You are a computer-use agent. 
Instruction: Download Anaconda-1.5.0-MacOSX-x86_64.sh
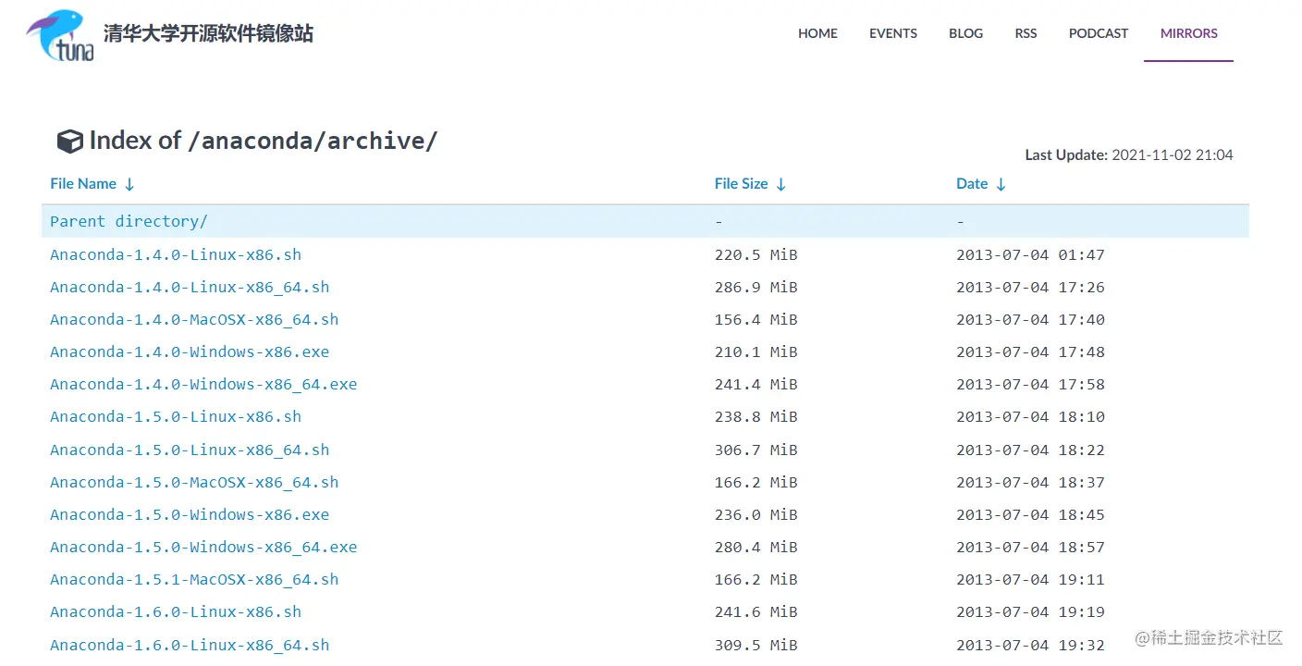point(194,482)
